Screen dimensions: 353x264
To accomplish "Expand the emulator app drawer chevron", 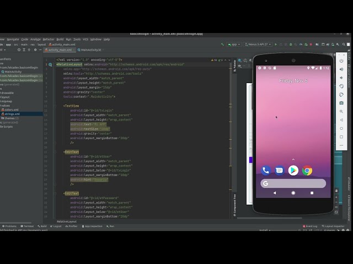I will coord(293,159).
